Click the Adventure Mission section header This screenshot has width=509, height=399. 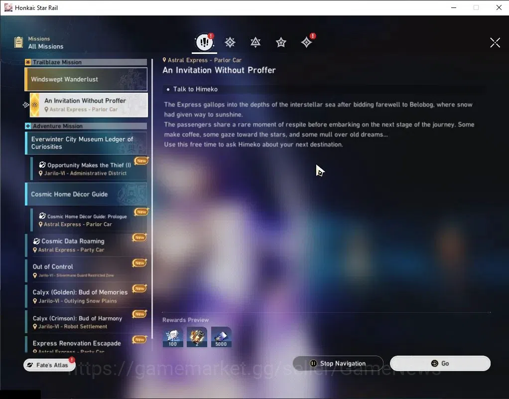(x=86, y=126)
